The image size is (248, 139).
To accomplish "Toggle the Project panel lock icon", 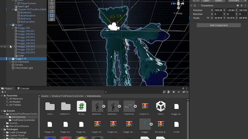I will 183,88.
